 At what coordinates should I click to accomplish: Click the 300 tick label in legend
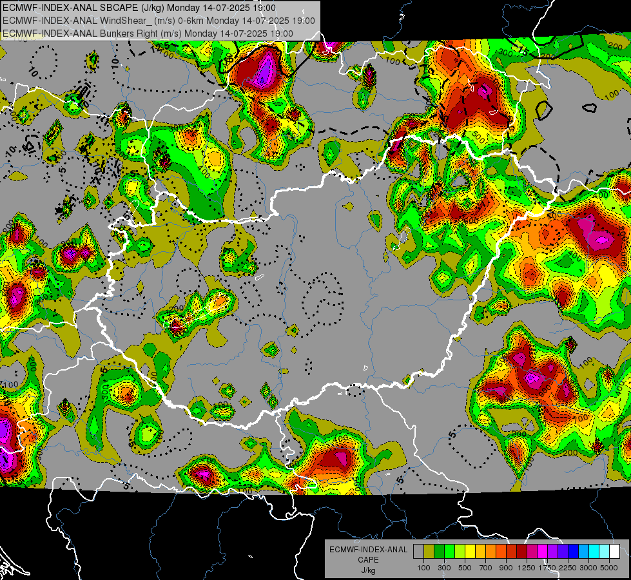pos(444,568)
